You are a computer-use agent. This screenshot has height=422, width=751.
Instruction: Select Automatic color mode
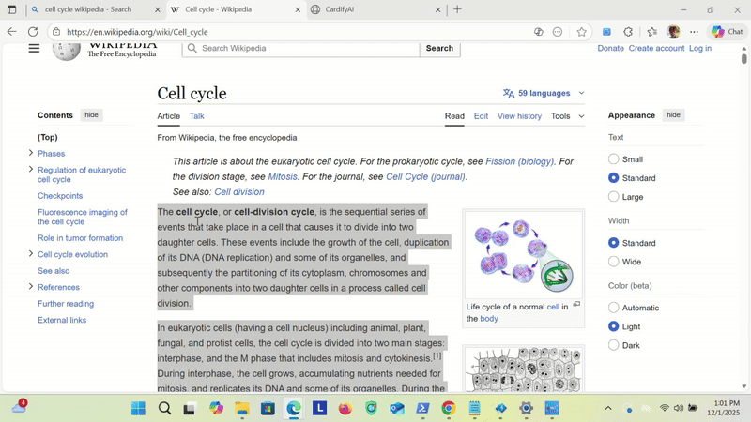(614, 308)
